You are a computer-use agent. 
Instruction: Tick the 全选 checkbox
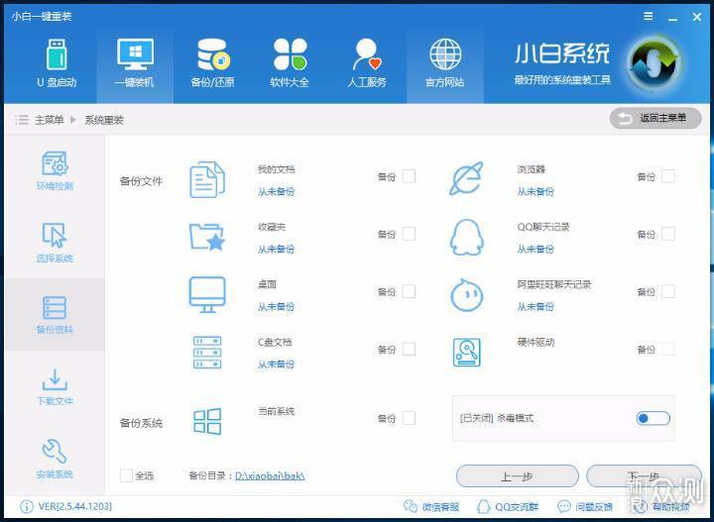[x=126, y=475]
